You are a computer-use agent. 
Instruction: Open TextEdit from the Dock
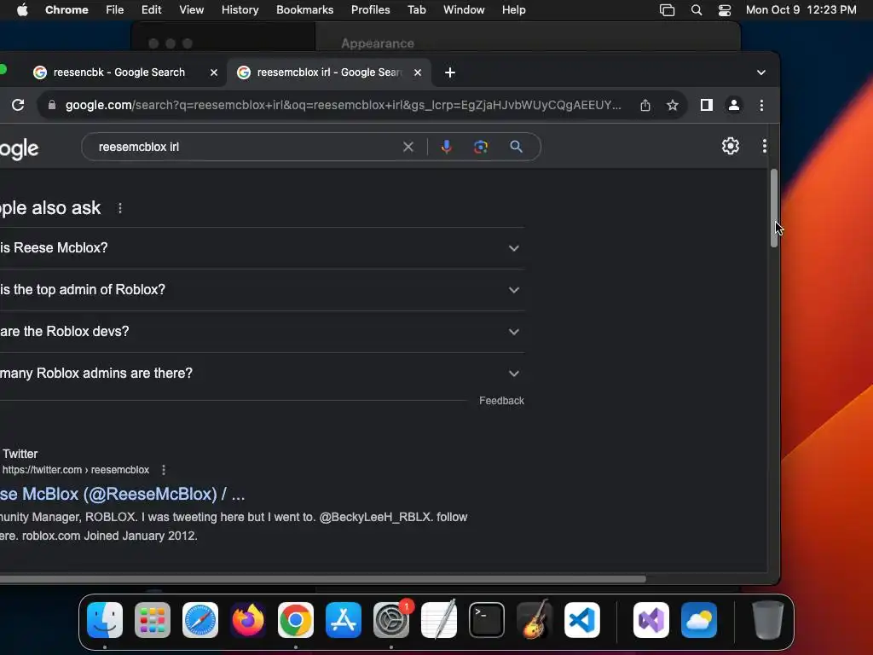click(x=439, y=620)
